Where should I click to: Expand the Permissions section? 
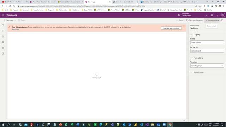point(191,73)
